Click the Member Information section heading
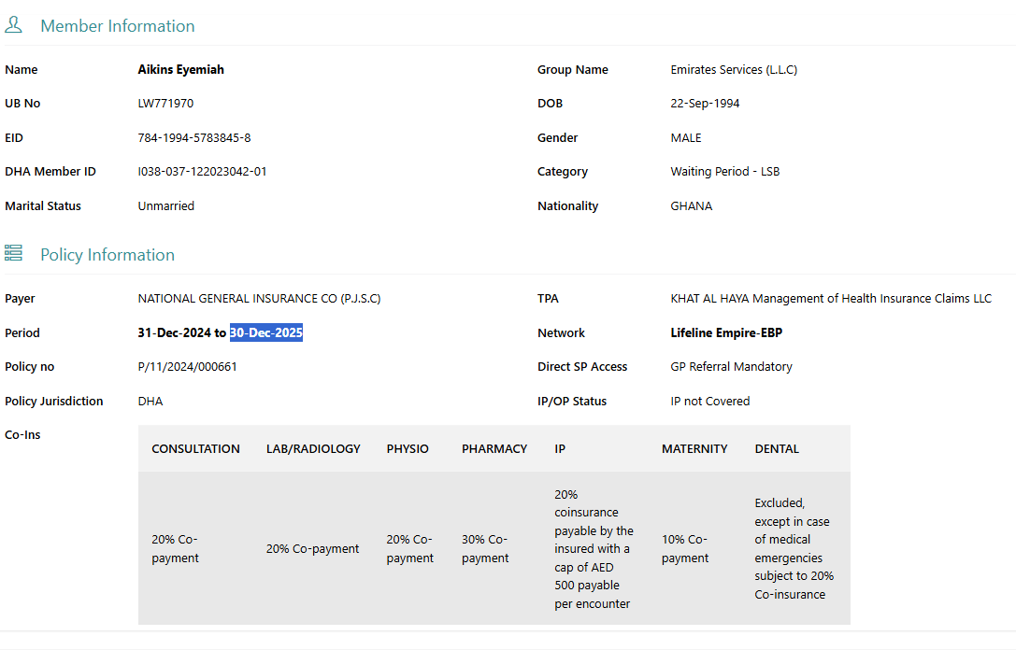 (117, 26)
